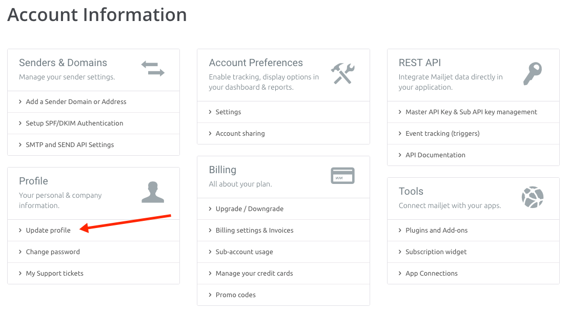Viewport: 568px width, 311px height.
Task: Click 'Integrate Mailjet data directly' description
Action: (x=451, y=82)
